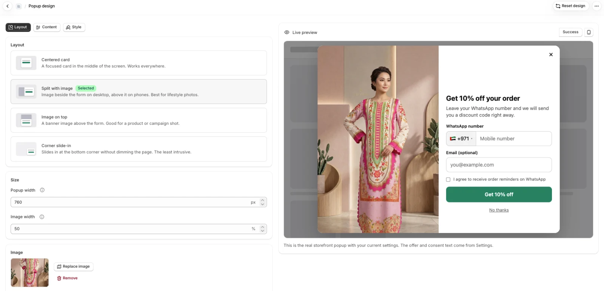
Task: Go back using the arrow button
Action: [x=8, y=6]
